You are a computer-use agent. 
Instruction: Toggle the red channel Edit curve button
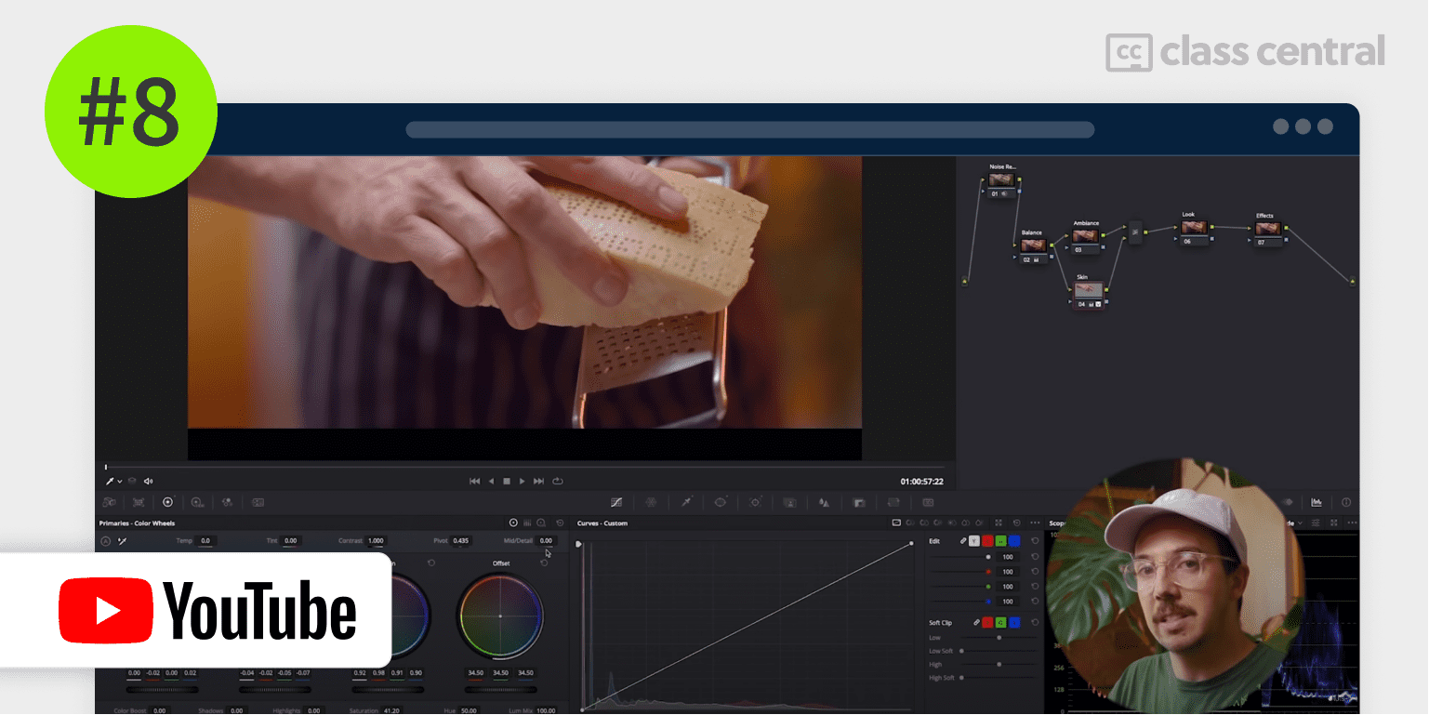click(x=987, y=541)
